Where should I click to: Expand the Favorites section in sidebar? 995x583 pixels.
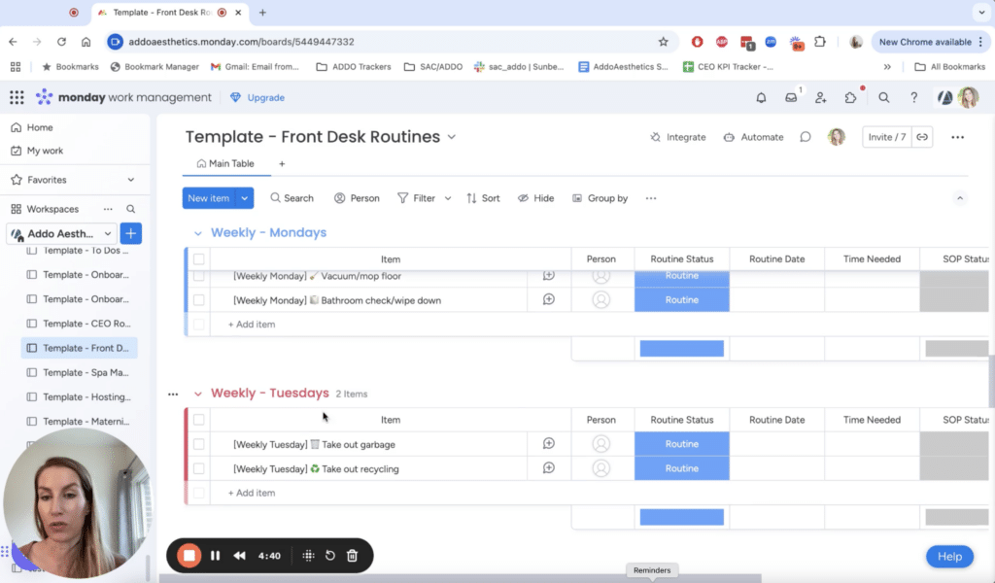pos(131,180)
